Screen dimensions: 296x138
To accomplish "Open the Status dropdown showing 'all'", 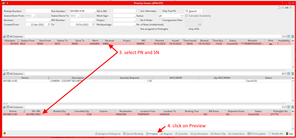I will coord(182,16).
